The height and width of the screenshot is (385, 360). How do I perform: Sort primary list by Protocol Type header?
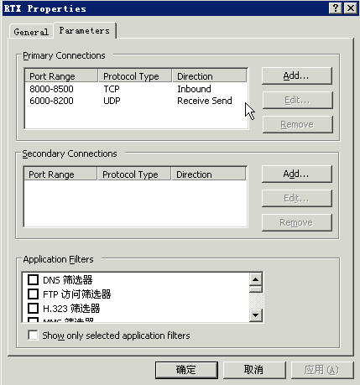135,76
